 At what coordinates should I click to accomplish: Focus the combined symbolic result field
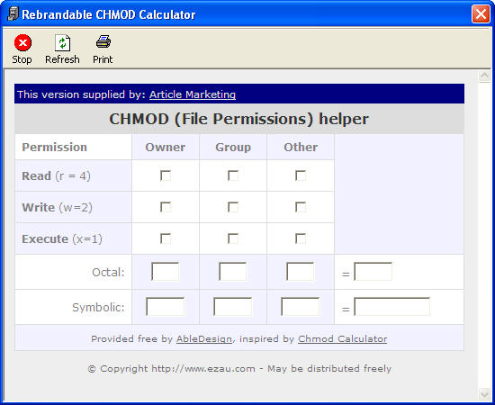391,307
